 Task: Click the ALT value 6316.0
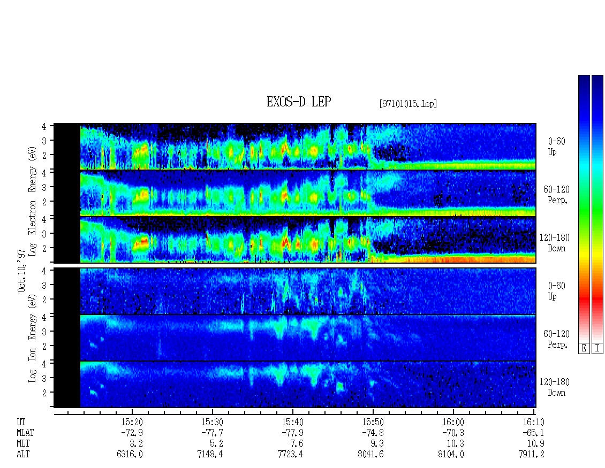130,455
